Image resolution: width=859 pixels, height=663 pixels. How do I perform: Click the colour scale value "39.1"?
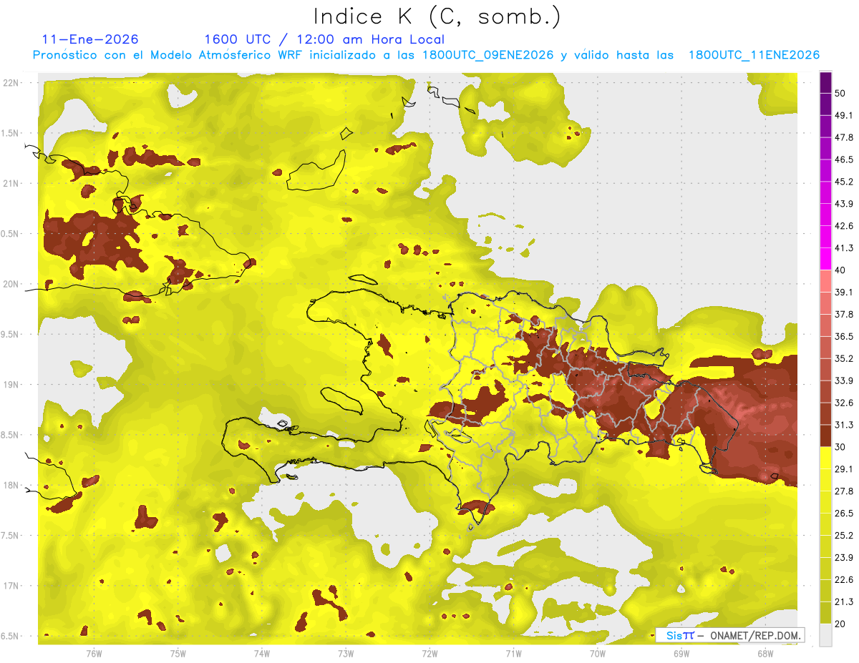pyautogui.click(x=844, y=292)
